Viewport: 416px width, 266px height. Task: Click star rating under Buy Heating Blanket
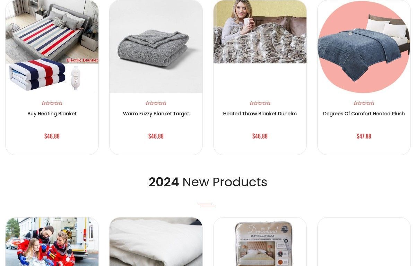tap(52, 103)
